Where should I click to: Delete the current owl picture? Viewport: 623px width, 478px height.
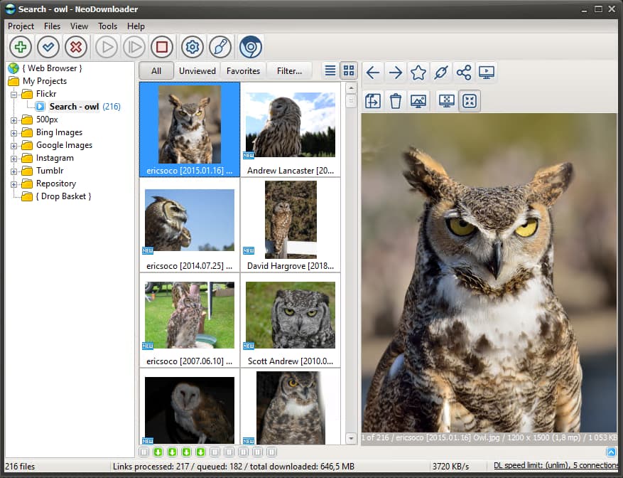click(395, 100)
